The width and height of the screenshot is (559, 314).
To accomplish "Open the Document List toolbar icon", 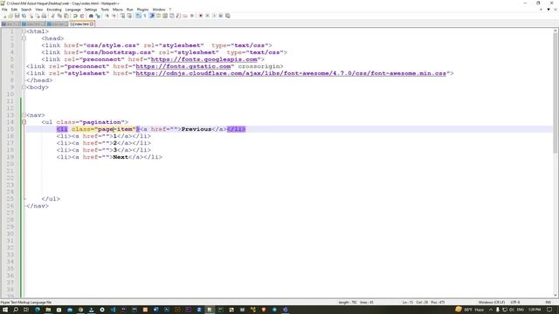I will (171, 16).
